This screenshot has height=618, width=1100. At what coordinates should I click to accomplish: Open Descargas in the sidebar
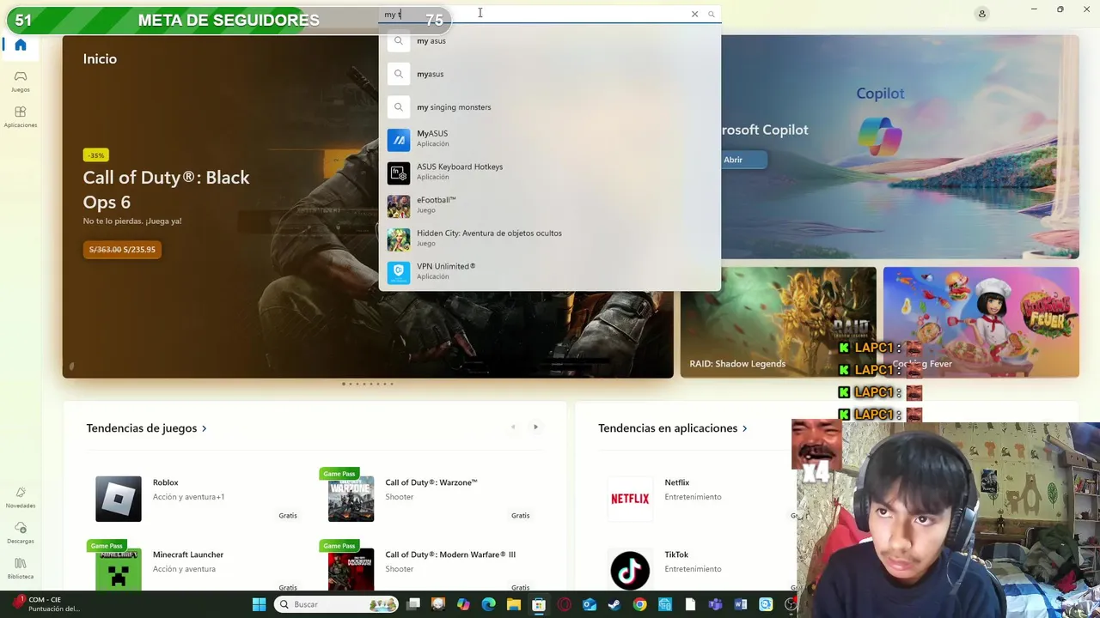(x=21, y=533)
